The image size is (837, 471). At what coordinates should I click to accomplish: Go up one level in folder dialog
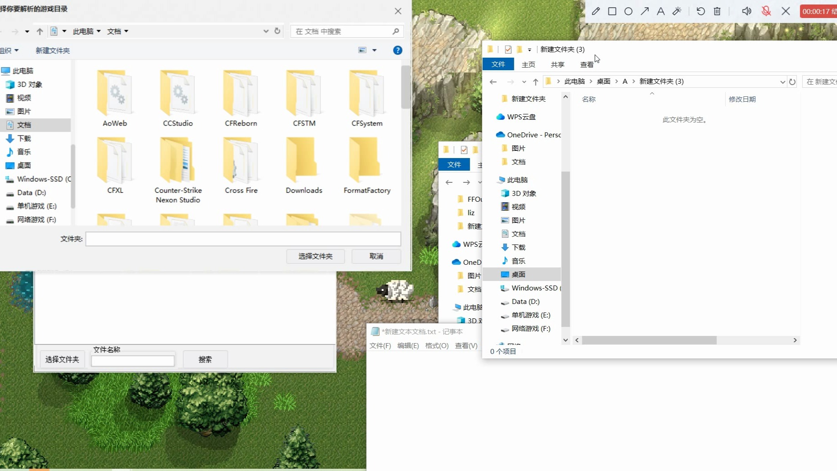[x=40, y=31]
